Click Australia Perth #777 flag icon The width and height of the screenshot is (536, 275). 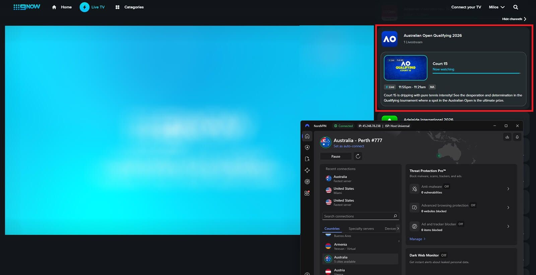tap(326, 142)
